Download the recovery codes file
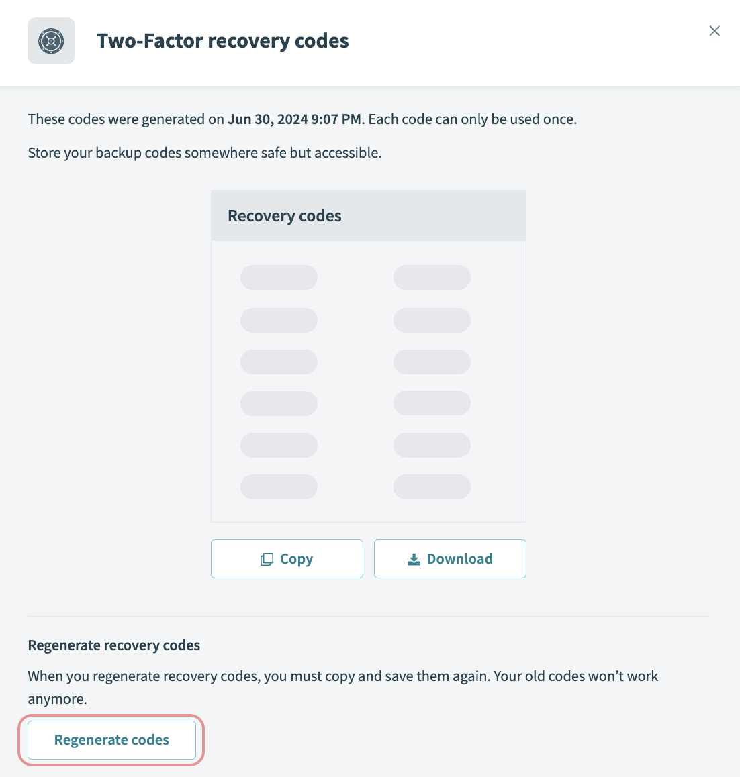740x777 pixels. coord(450,558)
